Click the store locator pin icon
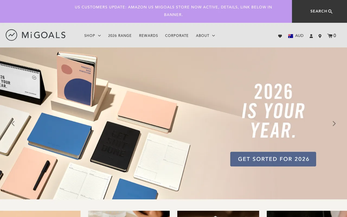Screen dimensions: 347x217 click(x=320, y=36)
